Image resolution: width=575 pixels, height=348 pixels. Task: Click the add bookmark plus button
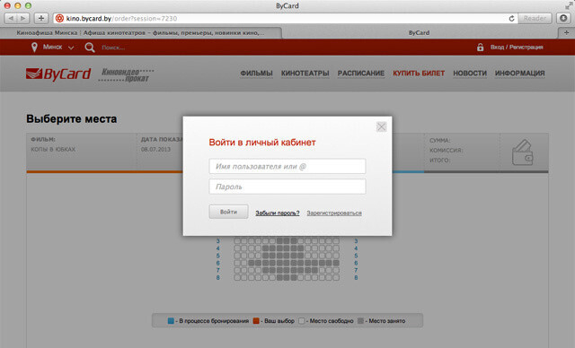click(41, 18)
